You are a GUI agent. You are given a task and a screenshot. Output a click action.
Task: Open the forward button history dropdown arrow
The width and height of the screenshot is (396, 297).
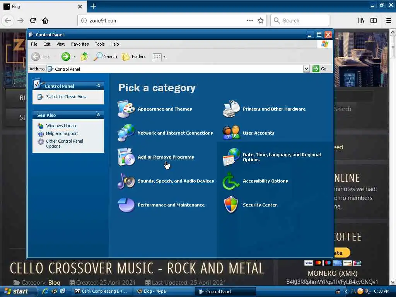[75, 56]
